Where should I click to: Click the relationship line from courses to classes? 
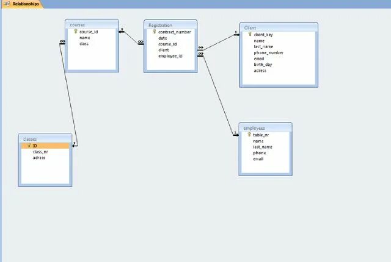(x=68, y=94)
